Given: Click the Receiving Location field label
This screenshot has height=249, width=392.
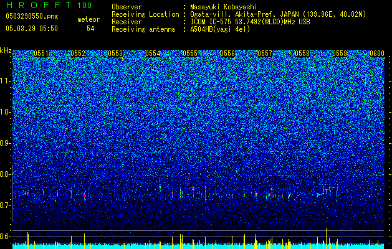Looking at the screenshot, I should 145,14.
